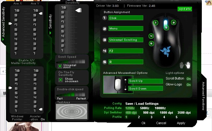Screen dimensions: 212x131
Task: Open Save / Load Settings
Action: click(142, 104)
